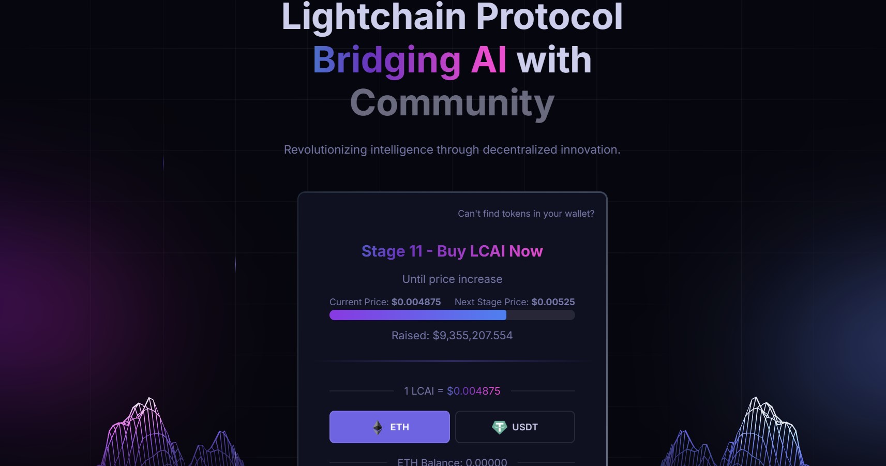Viewport: 886px width, 466px height.
Task: Click the "Bridging AI" gradient text
Action: coord(410,60)
